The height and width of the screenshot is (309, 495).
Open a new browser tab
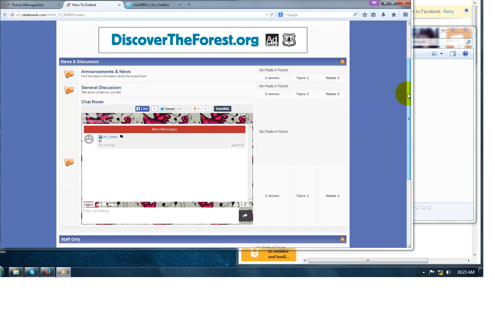click(189, 5)
